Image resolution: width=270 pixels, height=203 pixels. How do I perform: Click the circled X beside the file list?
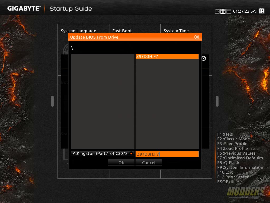204,58
